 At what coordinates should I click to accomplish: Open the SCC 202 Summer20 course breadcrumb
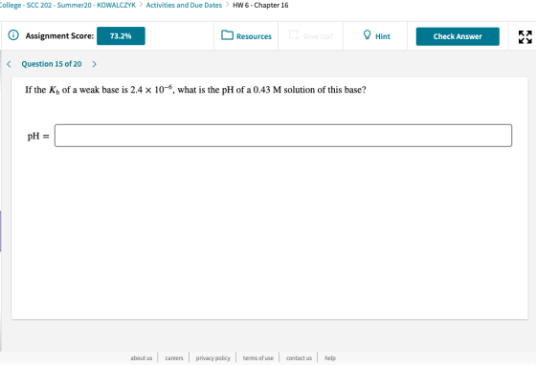point(68,5)
